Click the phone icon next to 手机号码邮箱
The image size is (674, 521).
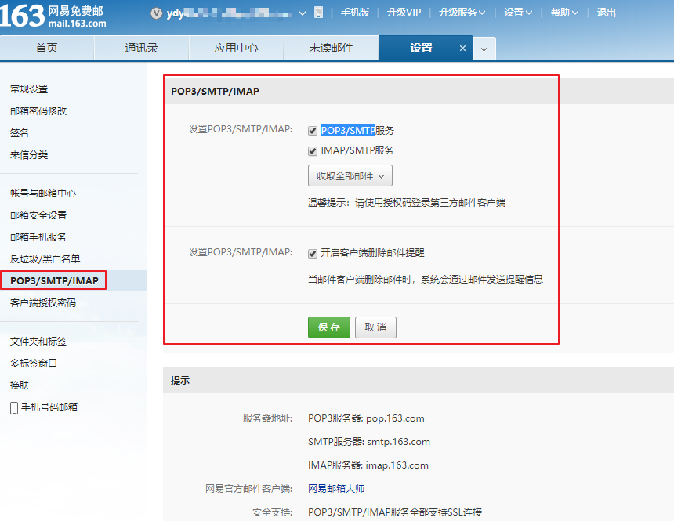(14, 407)
